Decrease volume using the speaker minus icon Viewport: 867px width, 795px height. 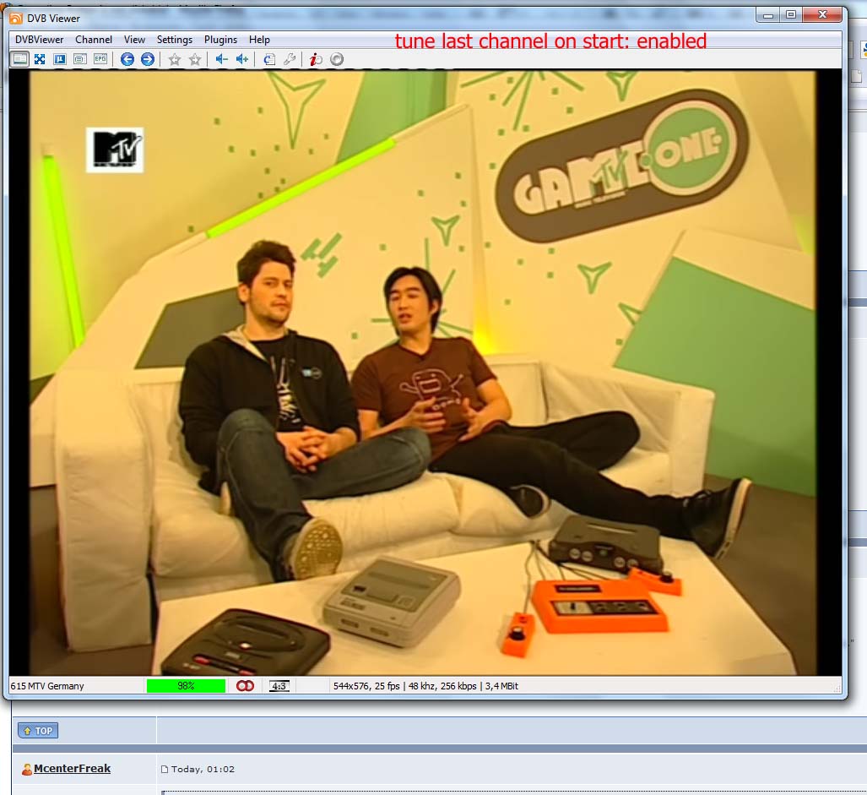point(221,59)
